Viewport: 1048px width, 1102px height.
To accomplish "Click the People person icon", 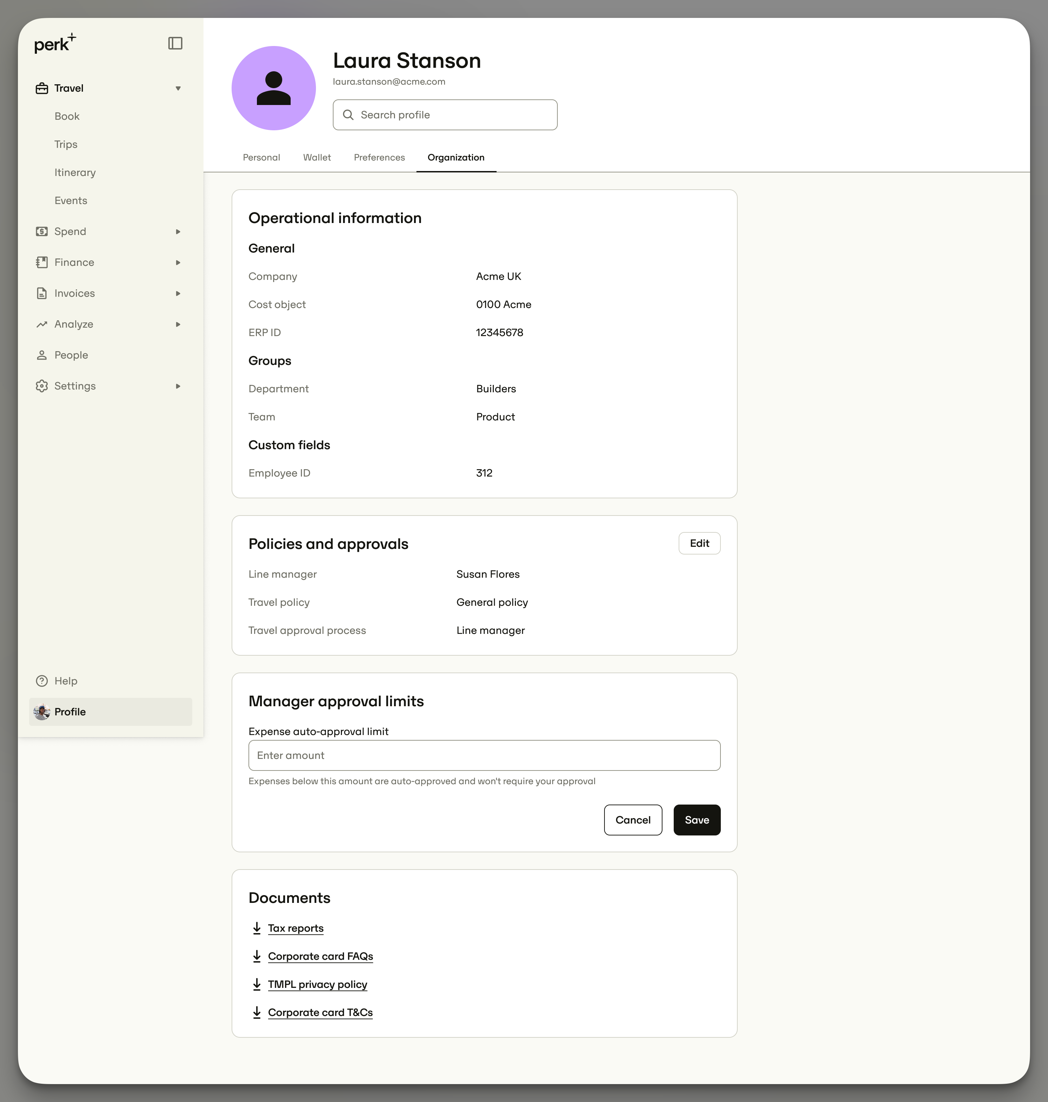I will [x=42, y=355].
